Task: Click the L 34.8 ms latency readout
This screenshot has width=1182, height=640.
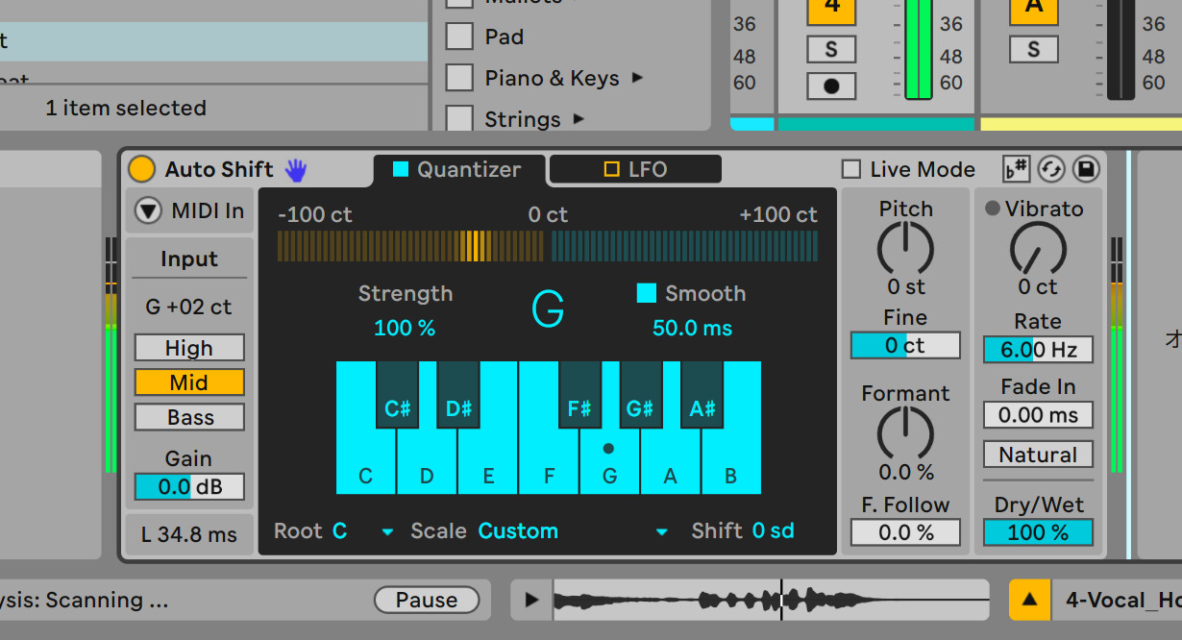Action: coord(189,535)
